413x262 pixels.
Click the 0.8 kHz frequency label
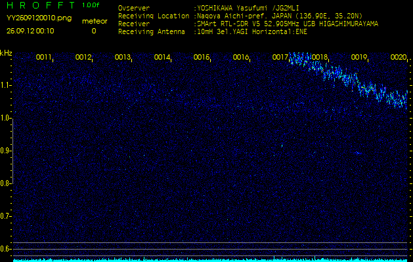pos(6,183)
